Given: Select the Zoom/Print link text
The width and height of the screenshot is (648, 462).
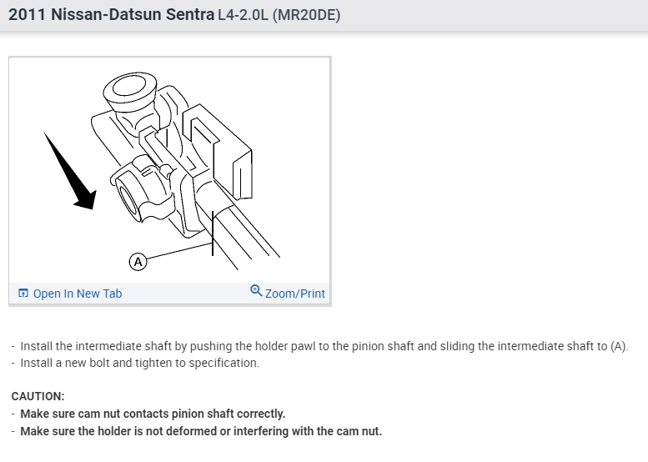Looking at the screenshot, I should pos(295,294).
